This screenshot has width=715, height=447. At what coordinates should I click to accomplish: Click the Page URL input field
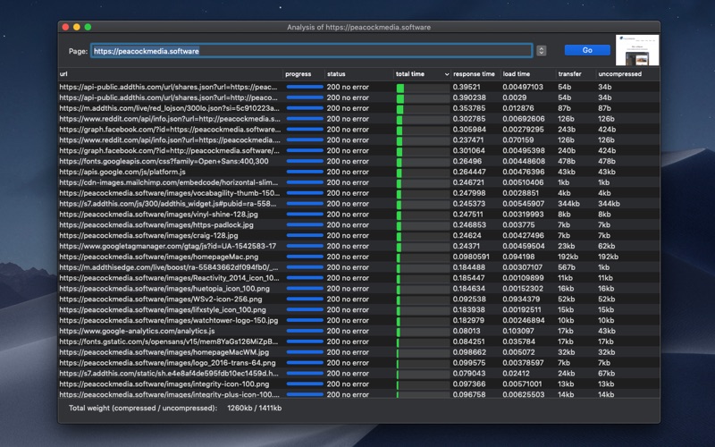coord(311,51)
